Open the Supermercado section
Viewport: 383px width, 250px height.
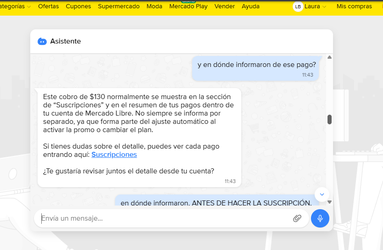[119, 6]
